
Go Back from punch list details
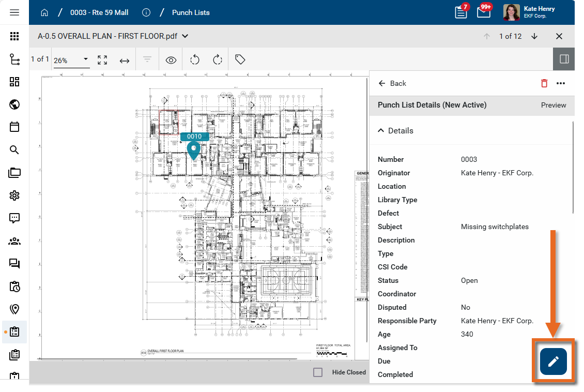[x=392, y=83]
